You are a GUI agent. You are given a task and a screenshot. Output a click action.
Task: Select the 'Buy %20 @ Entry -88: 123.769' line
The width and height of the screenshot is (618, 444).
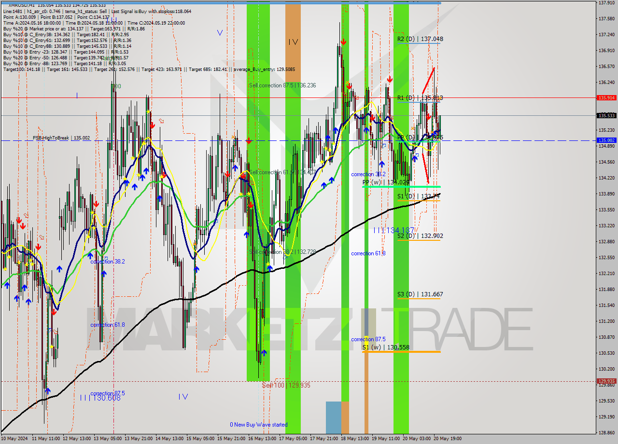65,64
